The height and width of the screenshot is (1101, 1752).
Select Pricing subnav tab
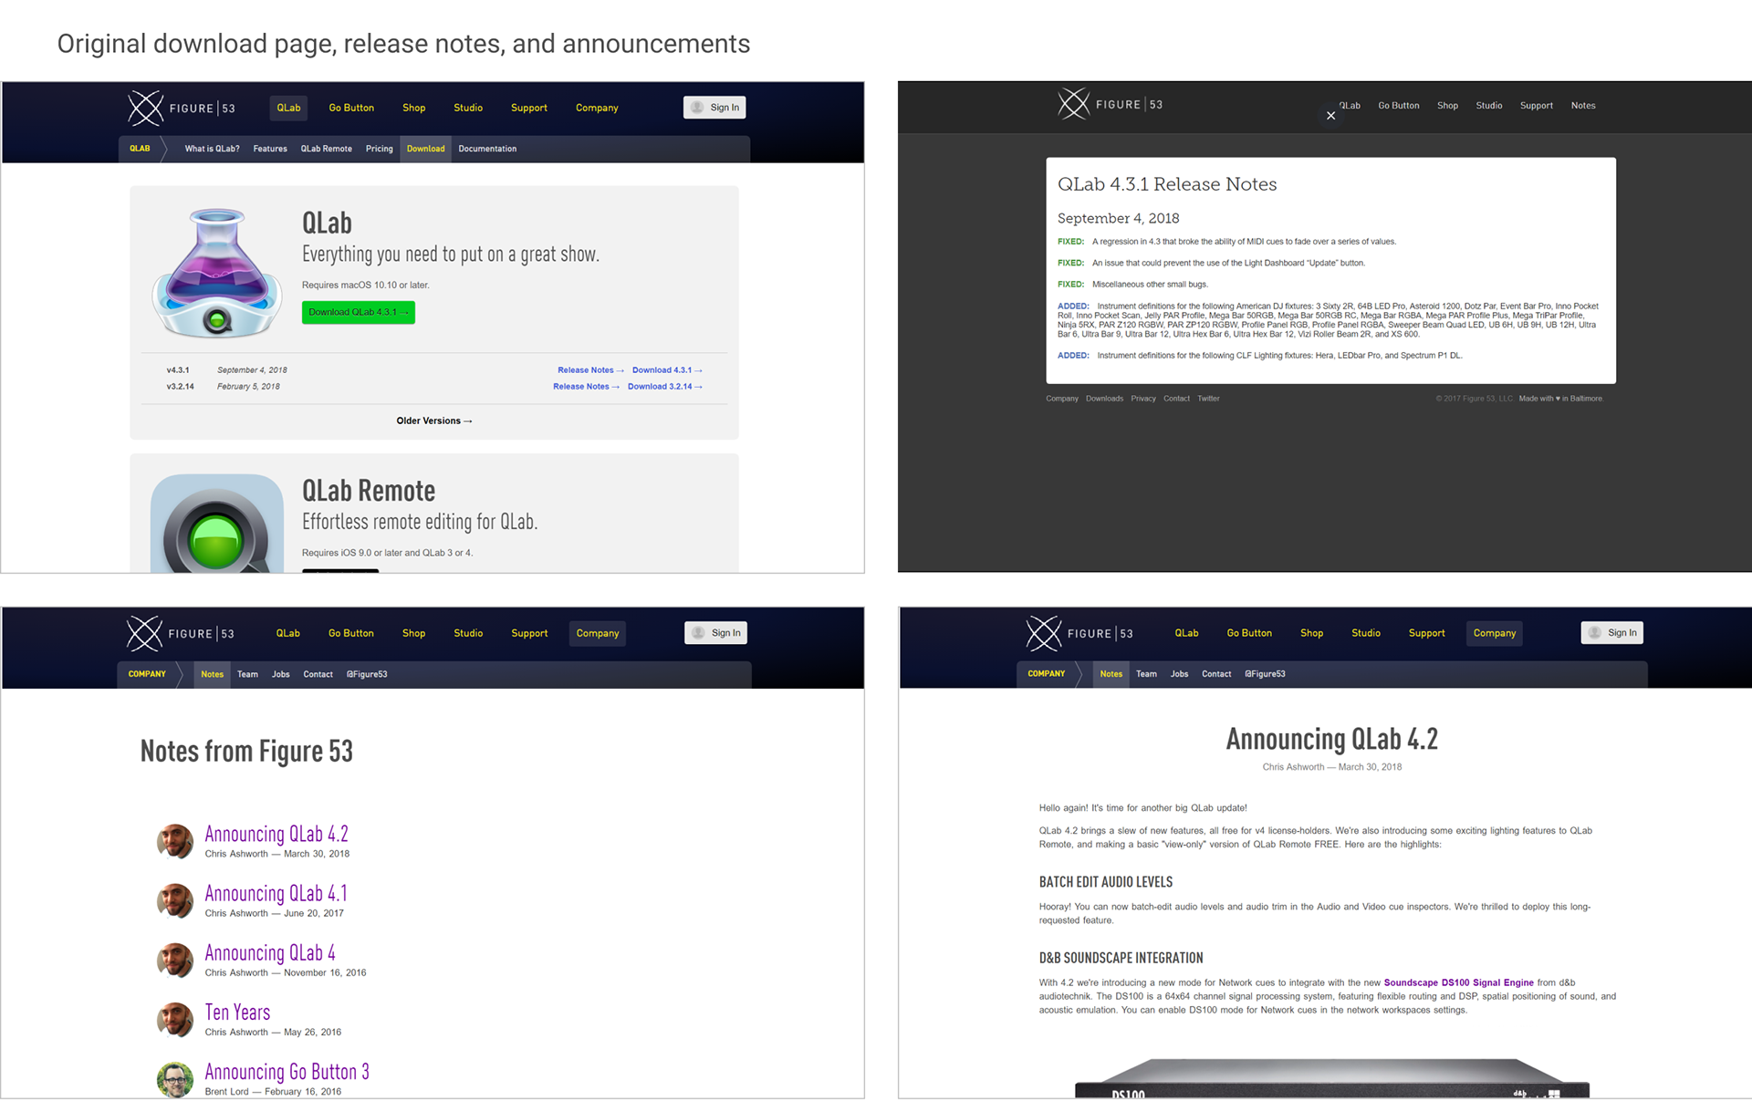tap(380, 149)
